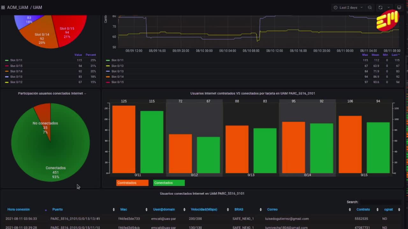Click the sort icon of Puerto column

pos(113,210)
